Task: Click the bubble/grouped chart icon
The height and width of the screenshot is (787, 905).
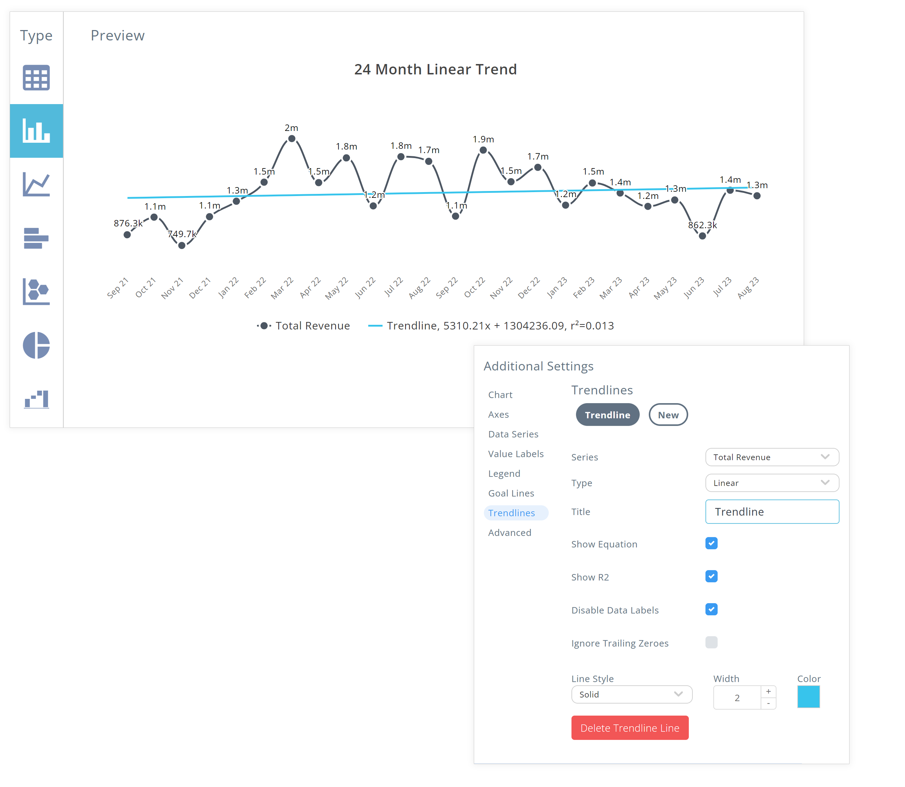Action: pyautogui.click(x=35, y=291)
